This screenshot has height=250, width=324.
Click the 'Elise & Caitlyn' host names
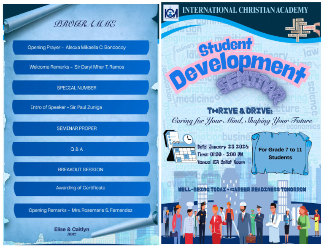(x=72, y=229)
